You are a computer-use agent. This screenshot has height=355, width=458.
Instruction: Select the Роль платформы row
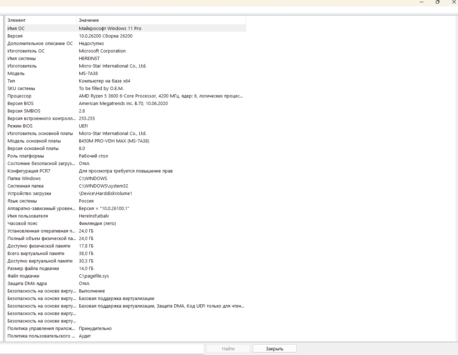(x=126, y=156)
